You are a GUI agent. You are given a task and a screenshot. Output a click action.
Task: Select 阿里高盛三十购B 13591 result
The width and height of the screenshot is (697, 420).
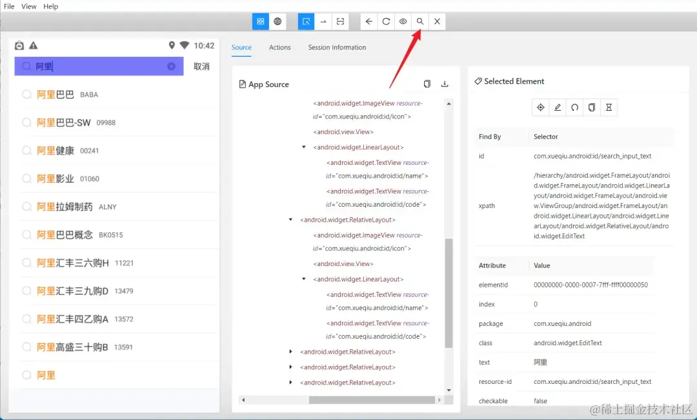point(119,347)
